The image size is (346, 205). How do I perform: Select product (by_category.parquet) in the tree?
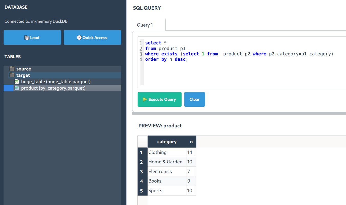pos(54,88)
